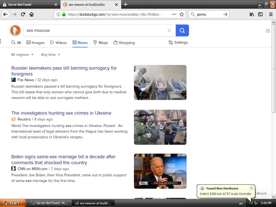Select sex moscow at DuckD taskbar button

pos(93,203)
